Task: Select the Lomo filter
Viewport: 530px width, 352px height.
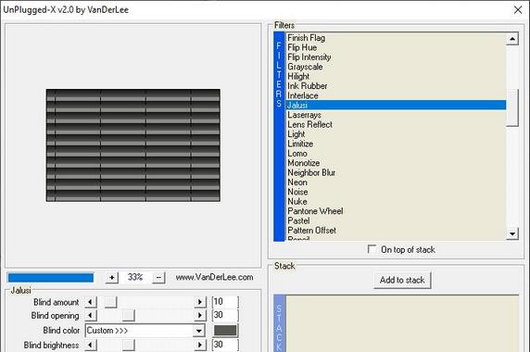Action: tap(396, 154)
